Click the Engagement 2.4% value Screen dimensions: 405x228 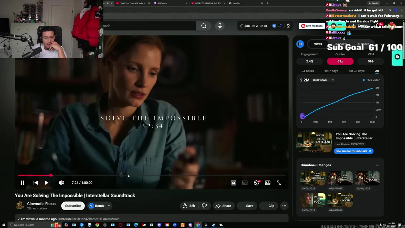(309, 61)
